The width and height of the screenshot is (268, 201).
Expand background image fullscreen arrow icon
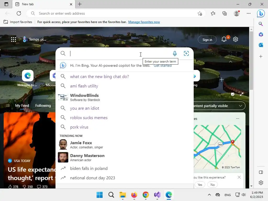(242, 94)
